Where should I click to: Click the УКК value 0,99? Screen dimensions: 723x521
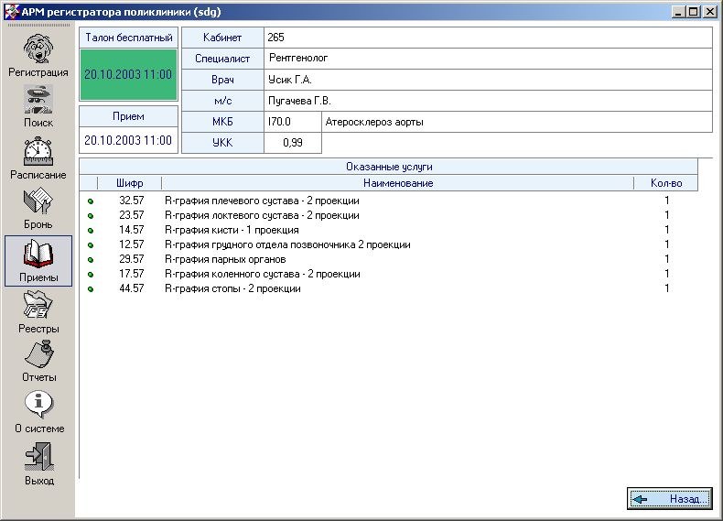click(x=292, y=143)
